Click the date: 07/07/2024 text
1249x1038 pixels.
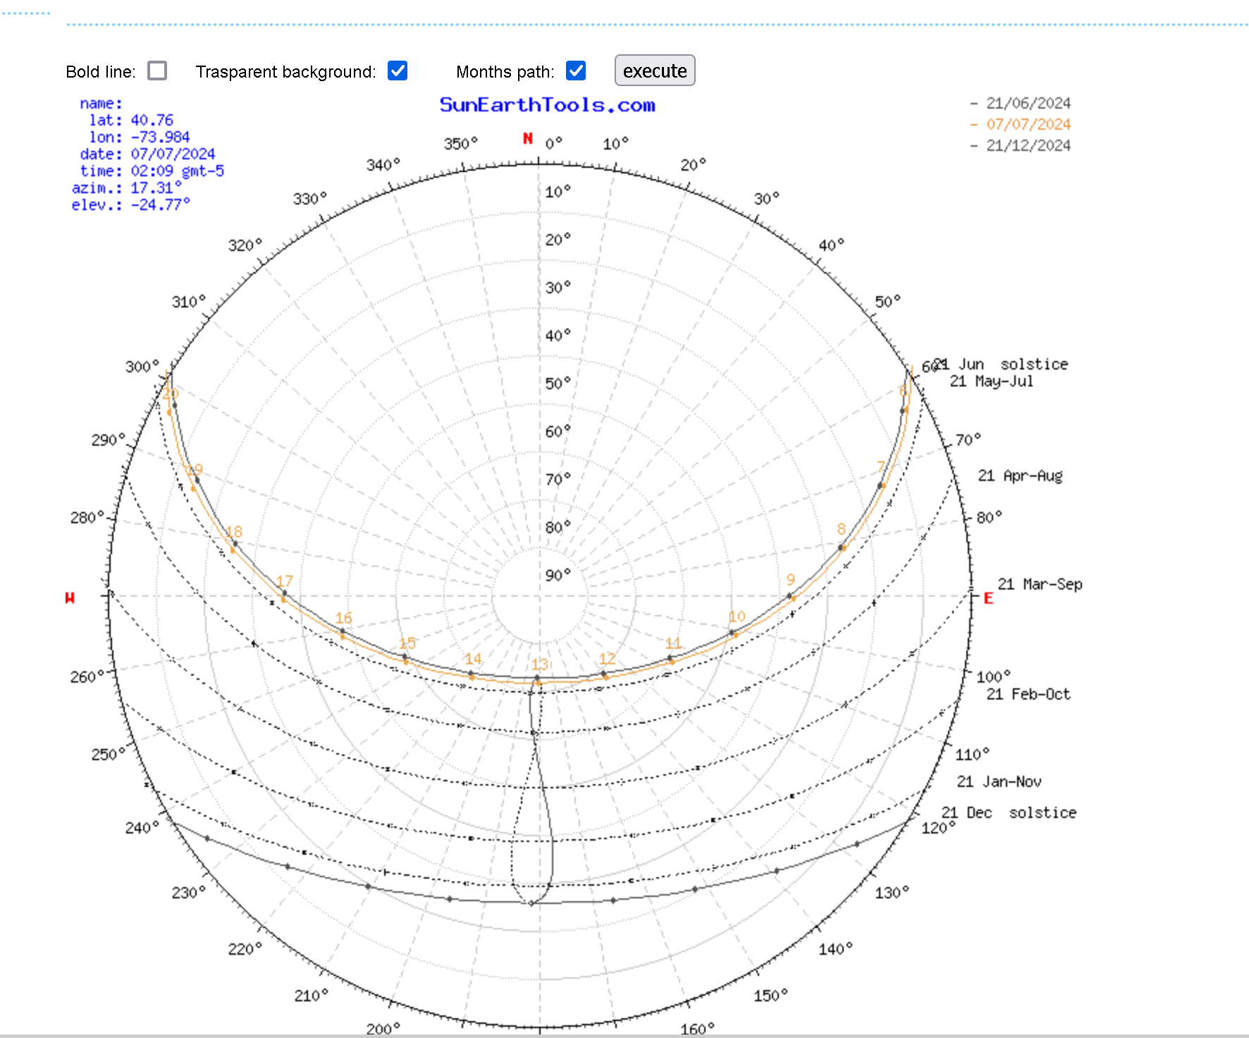point(147,154)
